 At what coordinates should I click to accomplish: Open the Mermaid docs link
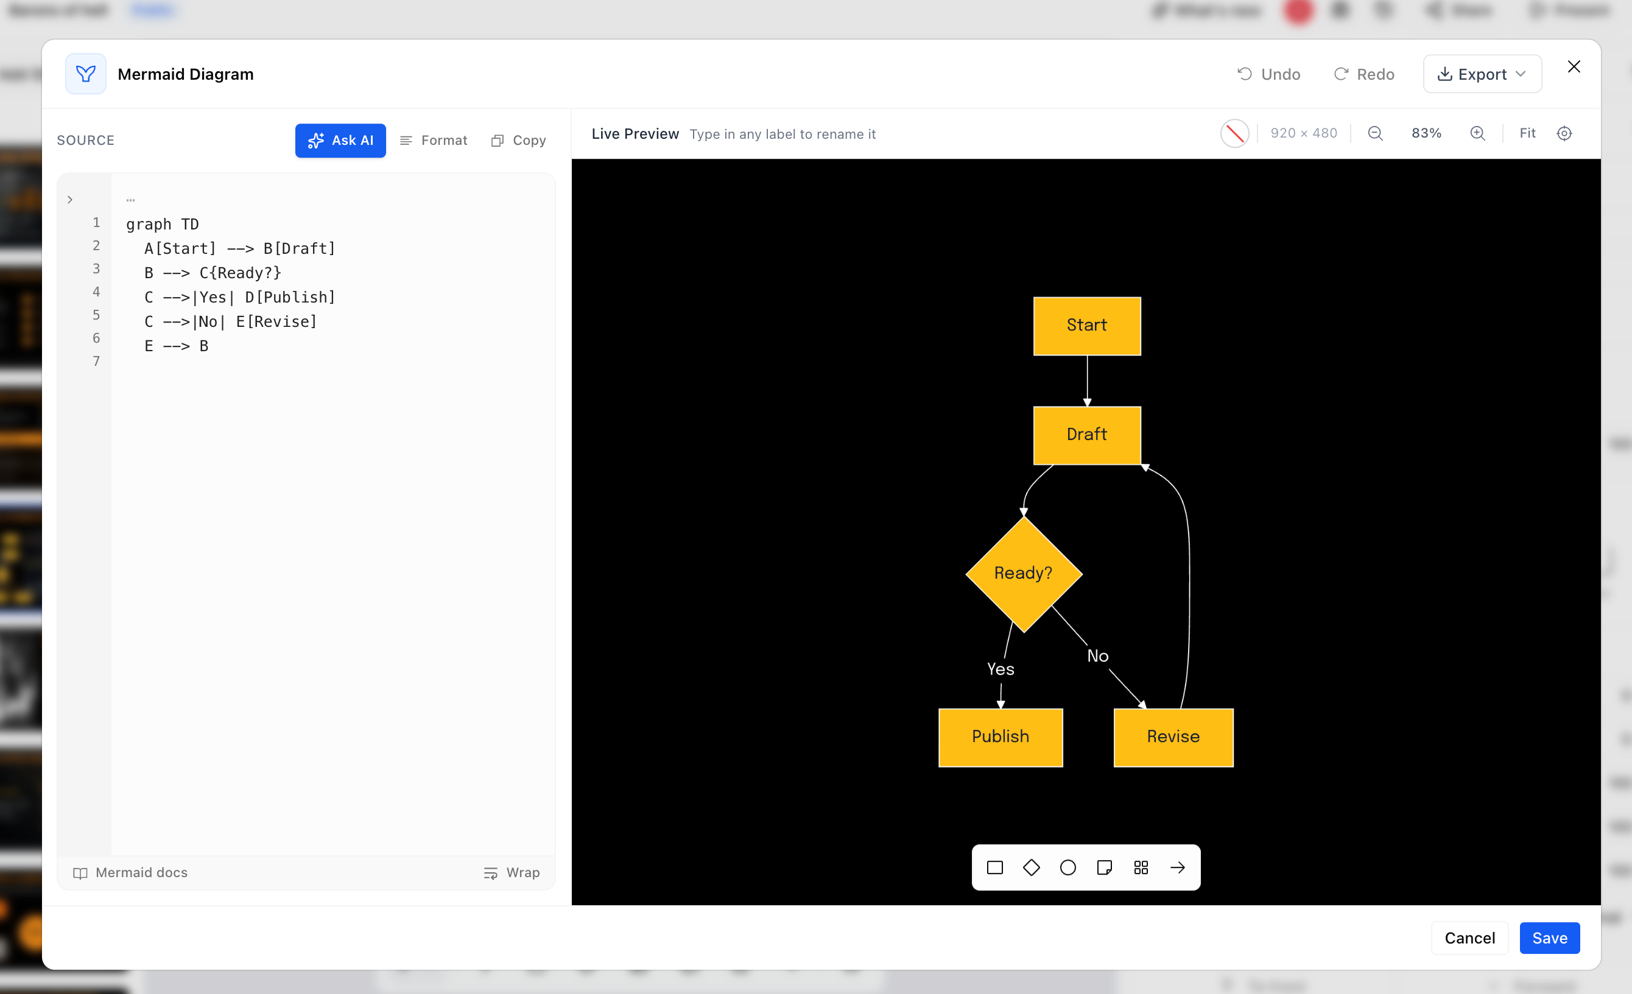(130, 872)
